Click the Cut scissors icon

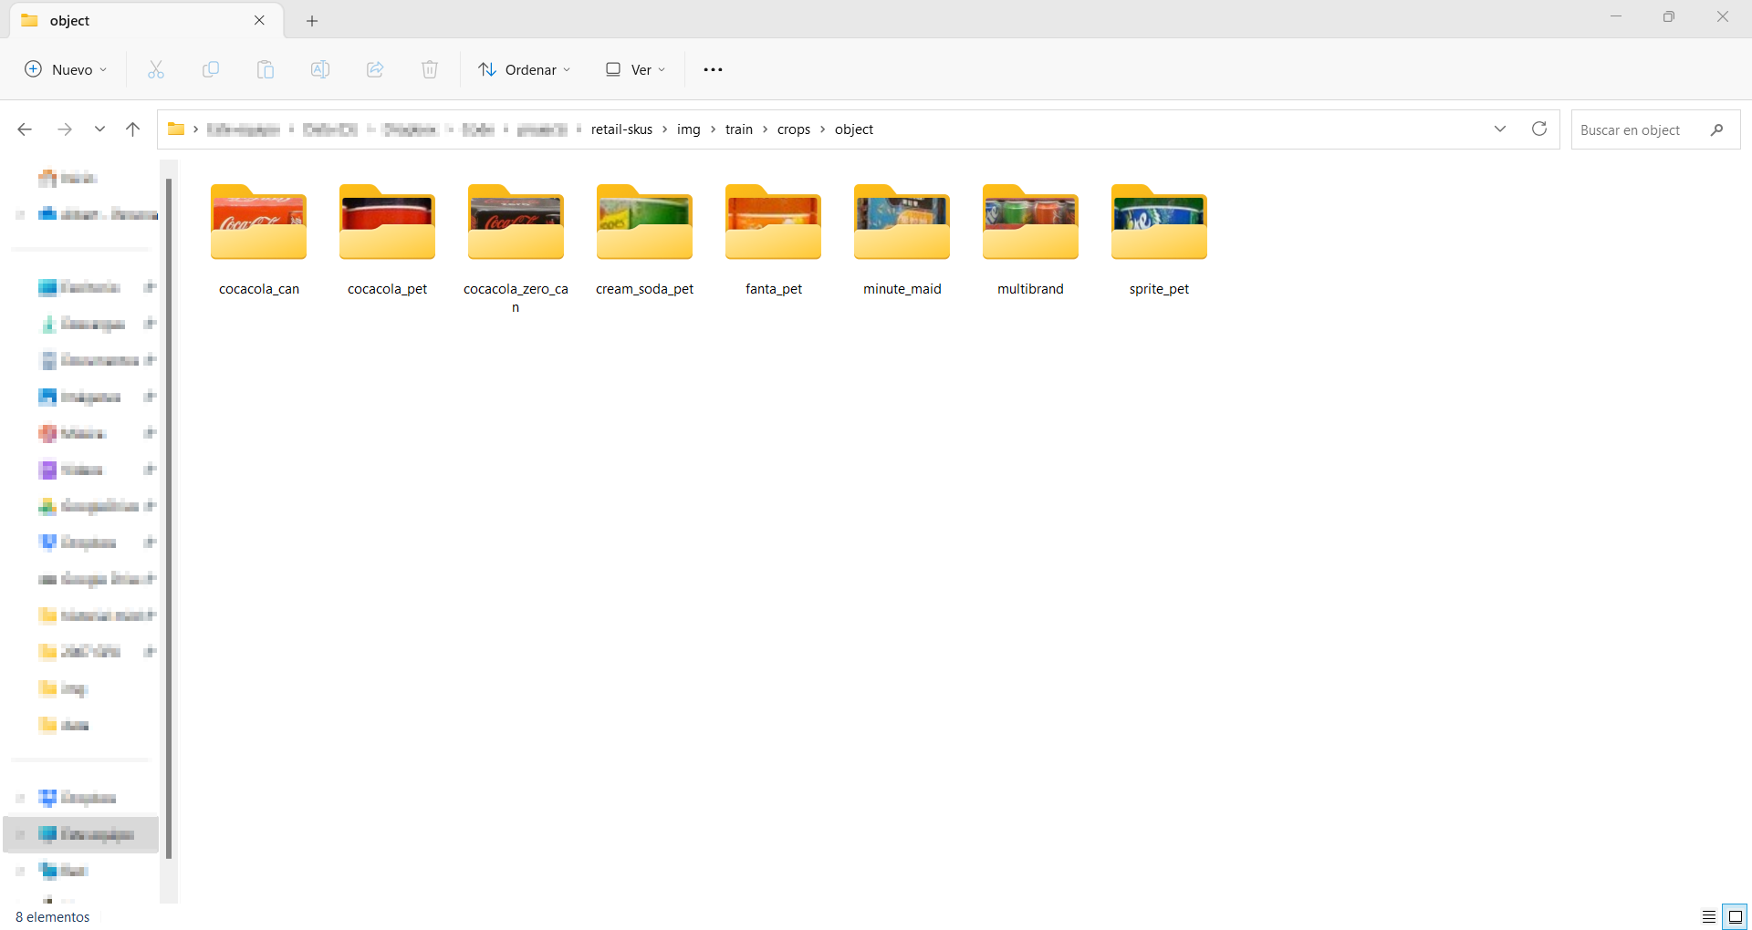[x=156, y=69]
